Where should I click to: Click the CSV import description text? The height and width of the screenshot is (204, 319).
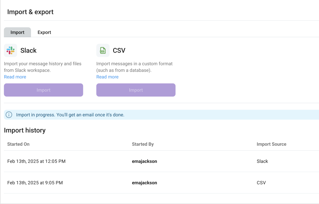[134, 67]
